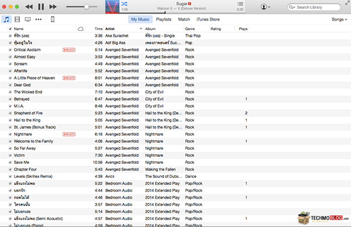
Task: Click the explicit tag beside Sugar title
Action: point(190,4)
